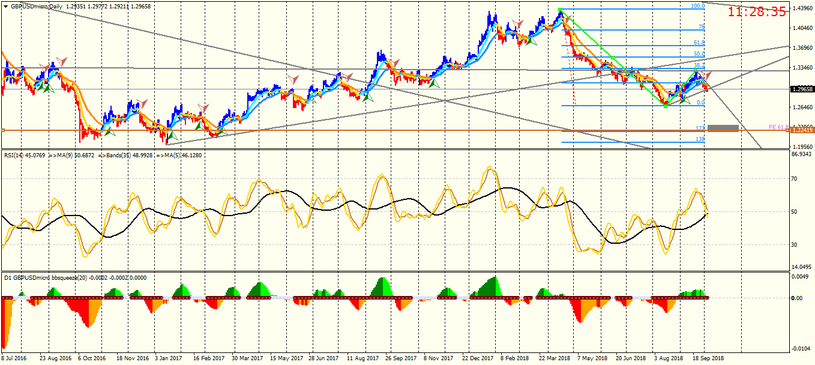Click the 16 Feb 2017 date label
Screen dimensions: 815x365
click(208, 358)
